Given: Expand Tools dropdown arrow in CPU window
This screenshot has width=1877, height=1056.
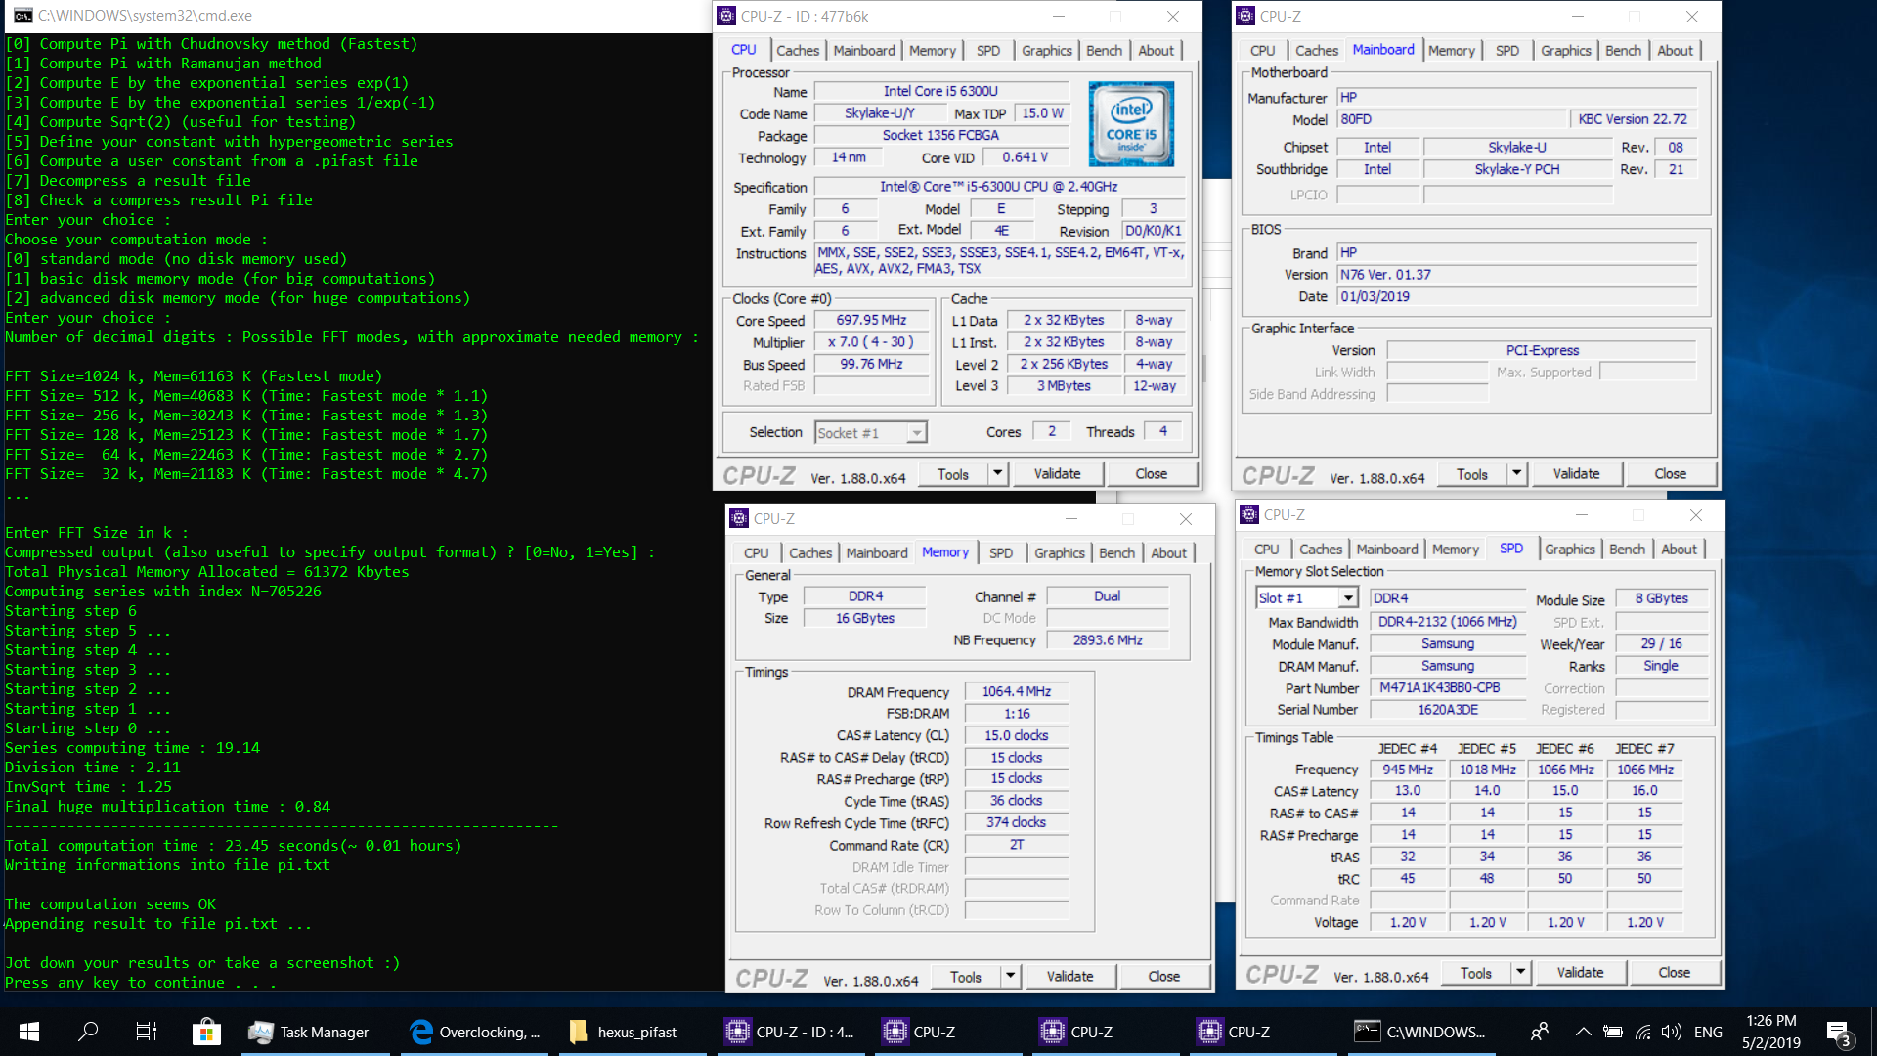Looking at the screenshot, I should point(997,474).
